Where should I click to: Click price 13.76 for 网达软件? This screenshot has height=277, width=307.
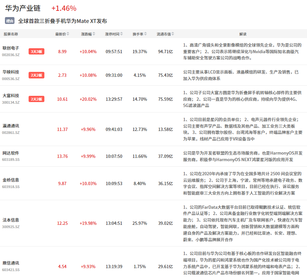coord(62,156)
